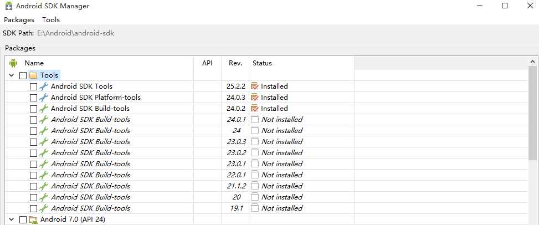Check Build-tools revision 21.1.2 checkbox
The image size is (539, 225).
33,186
